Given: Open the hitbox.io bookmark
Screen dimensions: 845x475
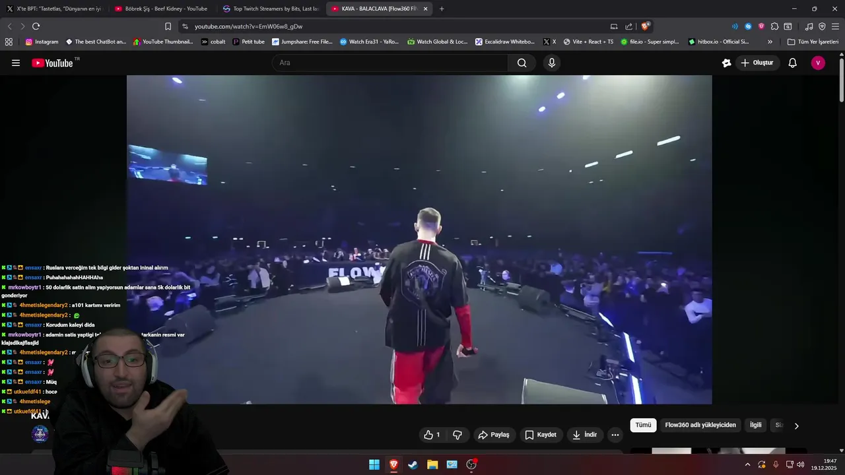Looking at the screenshot, I should click(x=719, y=42).
